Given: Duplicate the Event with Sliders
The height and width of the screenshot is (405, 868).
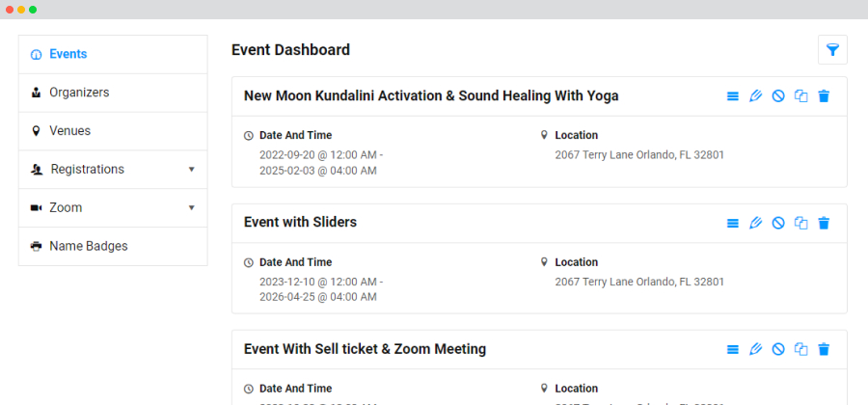Looking at the screenshot, I should pos(801,223).
